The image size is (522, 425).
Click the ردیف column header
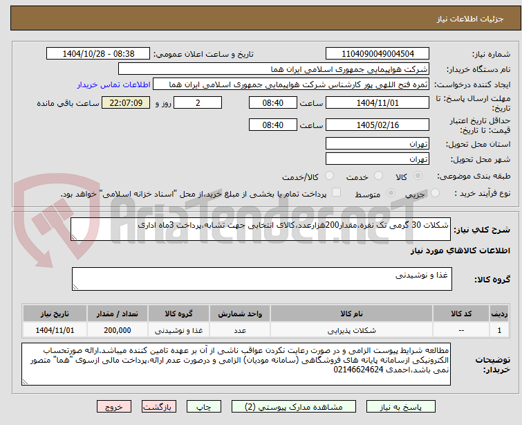(x=499, y=314)
